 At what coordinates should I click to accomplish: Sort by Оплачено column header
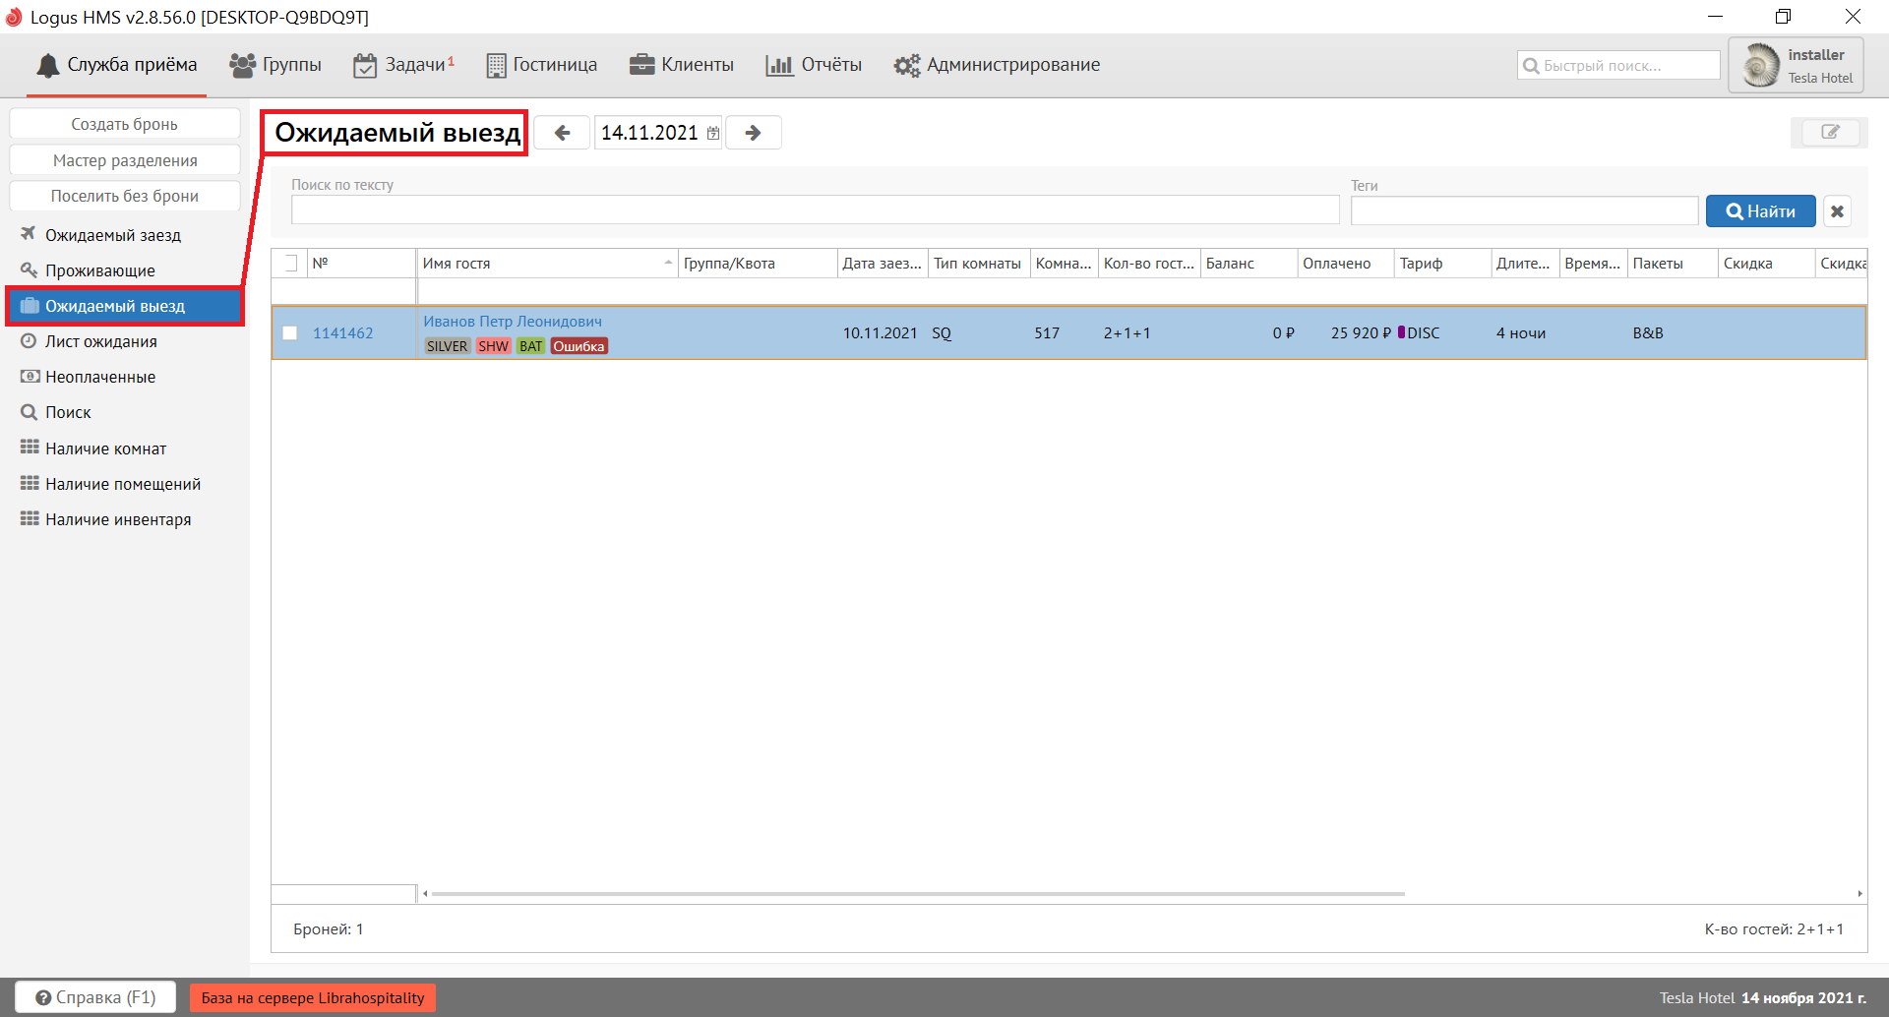click(1345, 264)
